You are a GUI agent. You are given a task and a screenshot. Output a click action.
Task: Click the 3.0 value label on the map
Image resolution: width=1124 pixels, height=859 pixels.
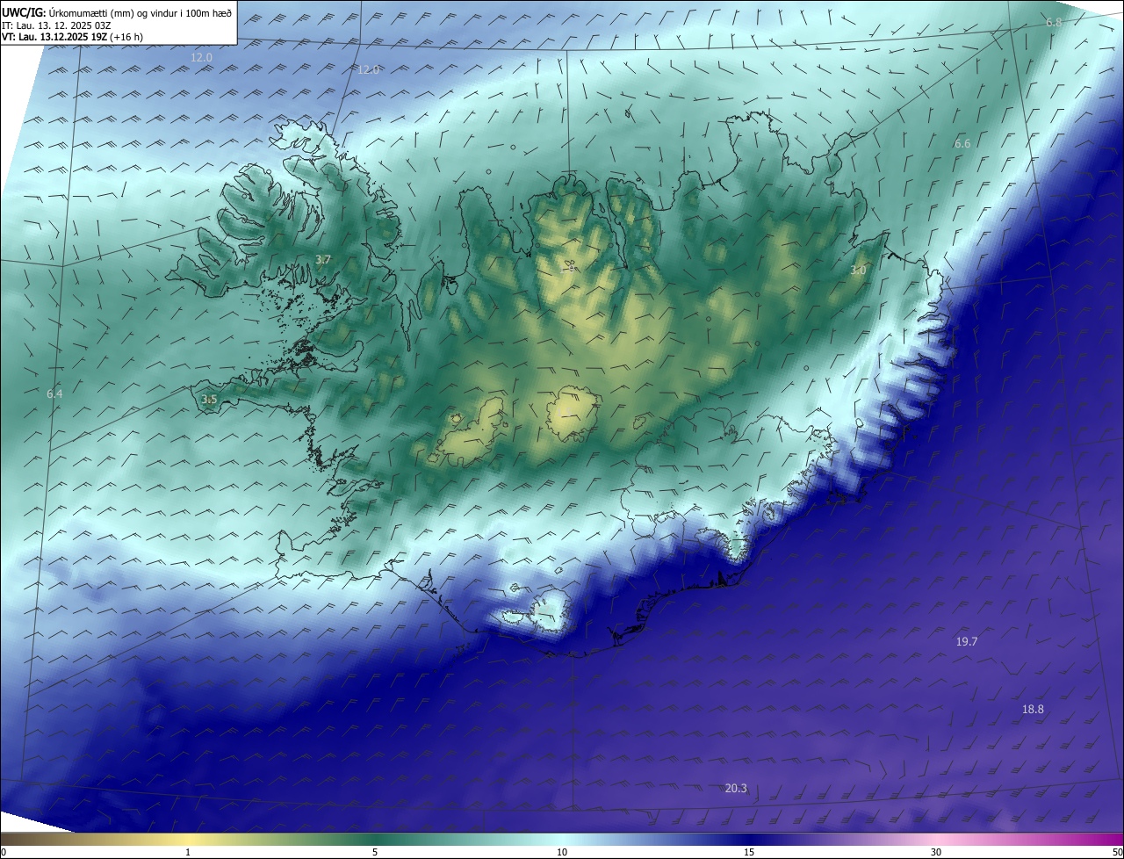pyautogui.click(x=858, y=271)
